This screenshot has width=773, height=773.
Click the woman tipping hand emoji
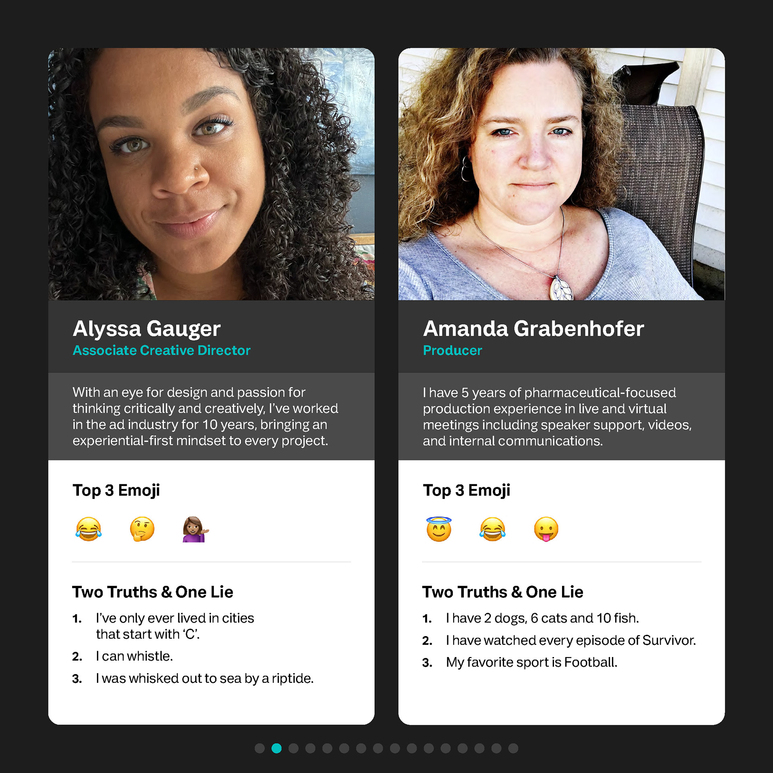point(195,529)
